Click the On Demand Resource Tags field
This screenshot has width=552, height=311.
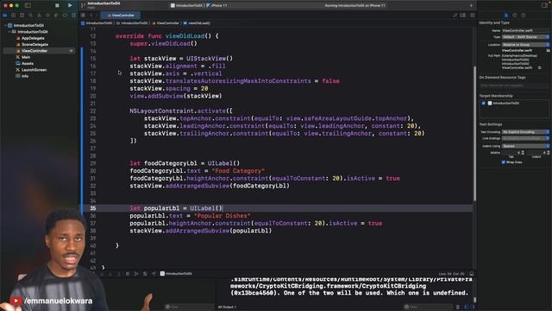point(514,86)
